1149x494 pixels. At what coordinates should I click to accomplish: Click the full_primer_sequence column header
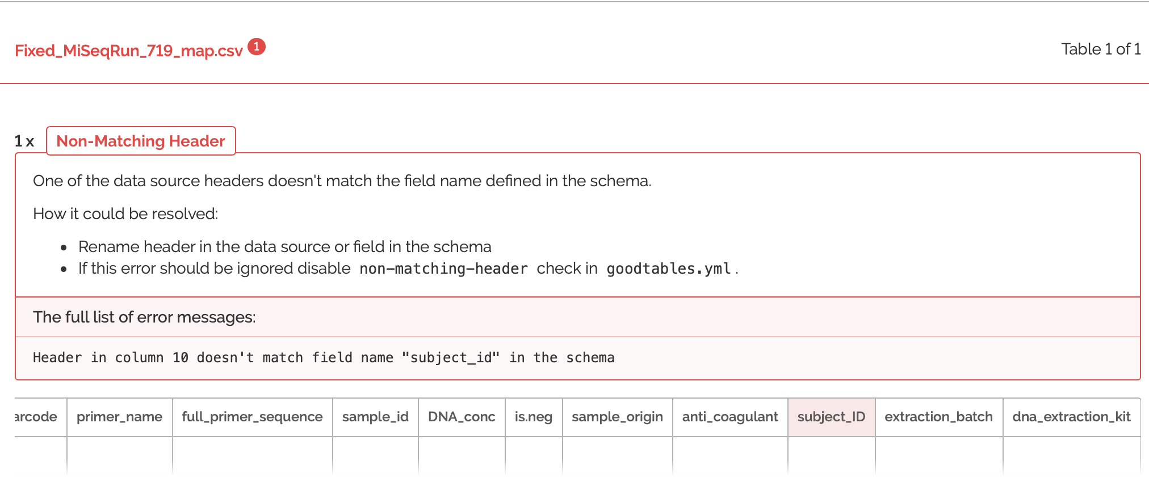[x=252, y=417]
